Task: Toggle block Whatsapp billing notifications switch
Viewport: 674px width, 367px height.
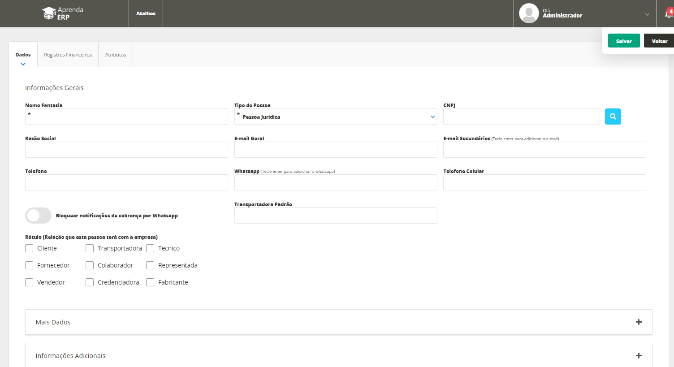Action: 39,216
